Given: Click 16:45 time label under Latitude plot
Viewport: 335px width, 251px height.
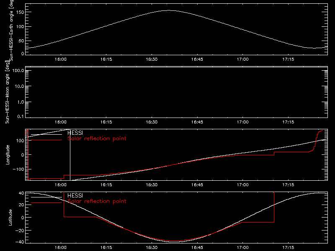Looking at the screenshot, I should (x=197, y=248).
